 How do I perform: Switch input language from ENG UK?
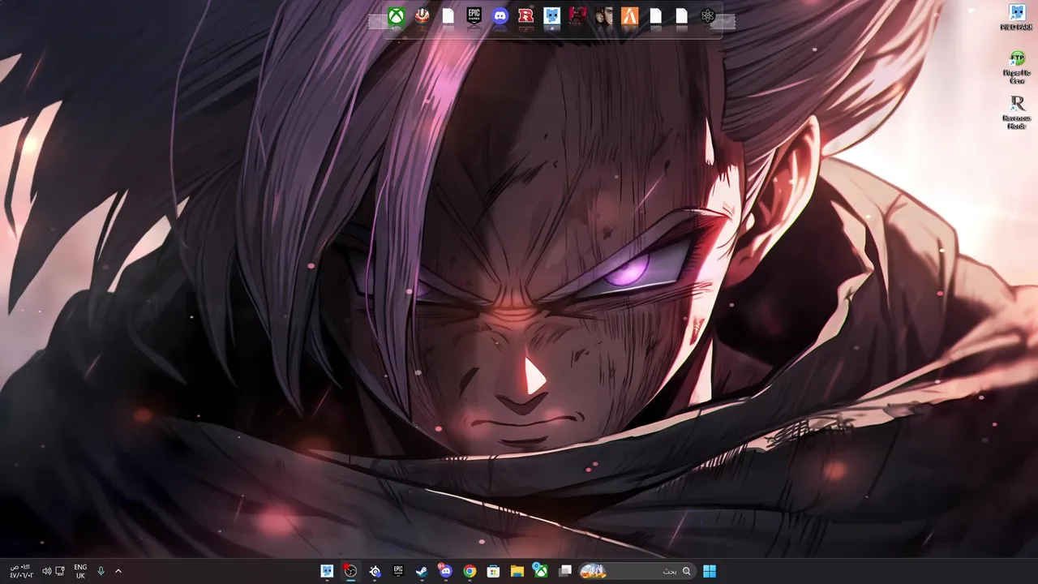pos(80,571)
